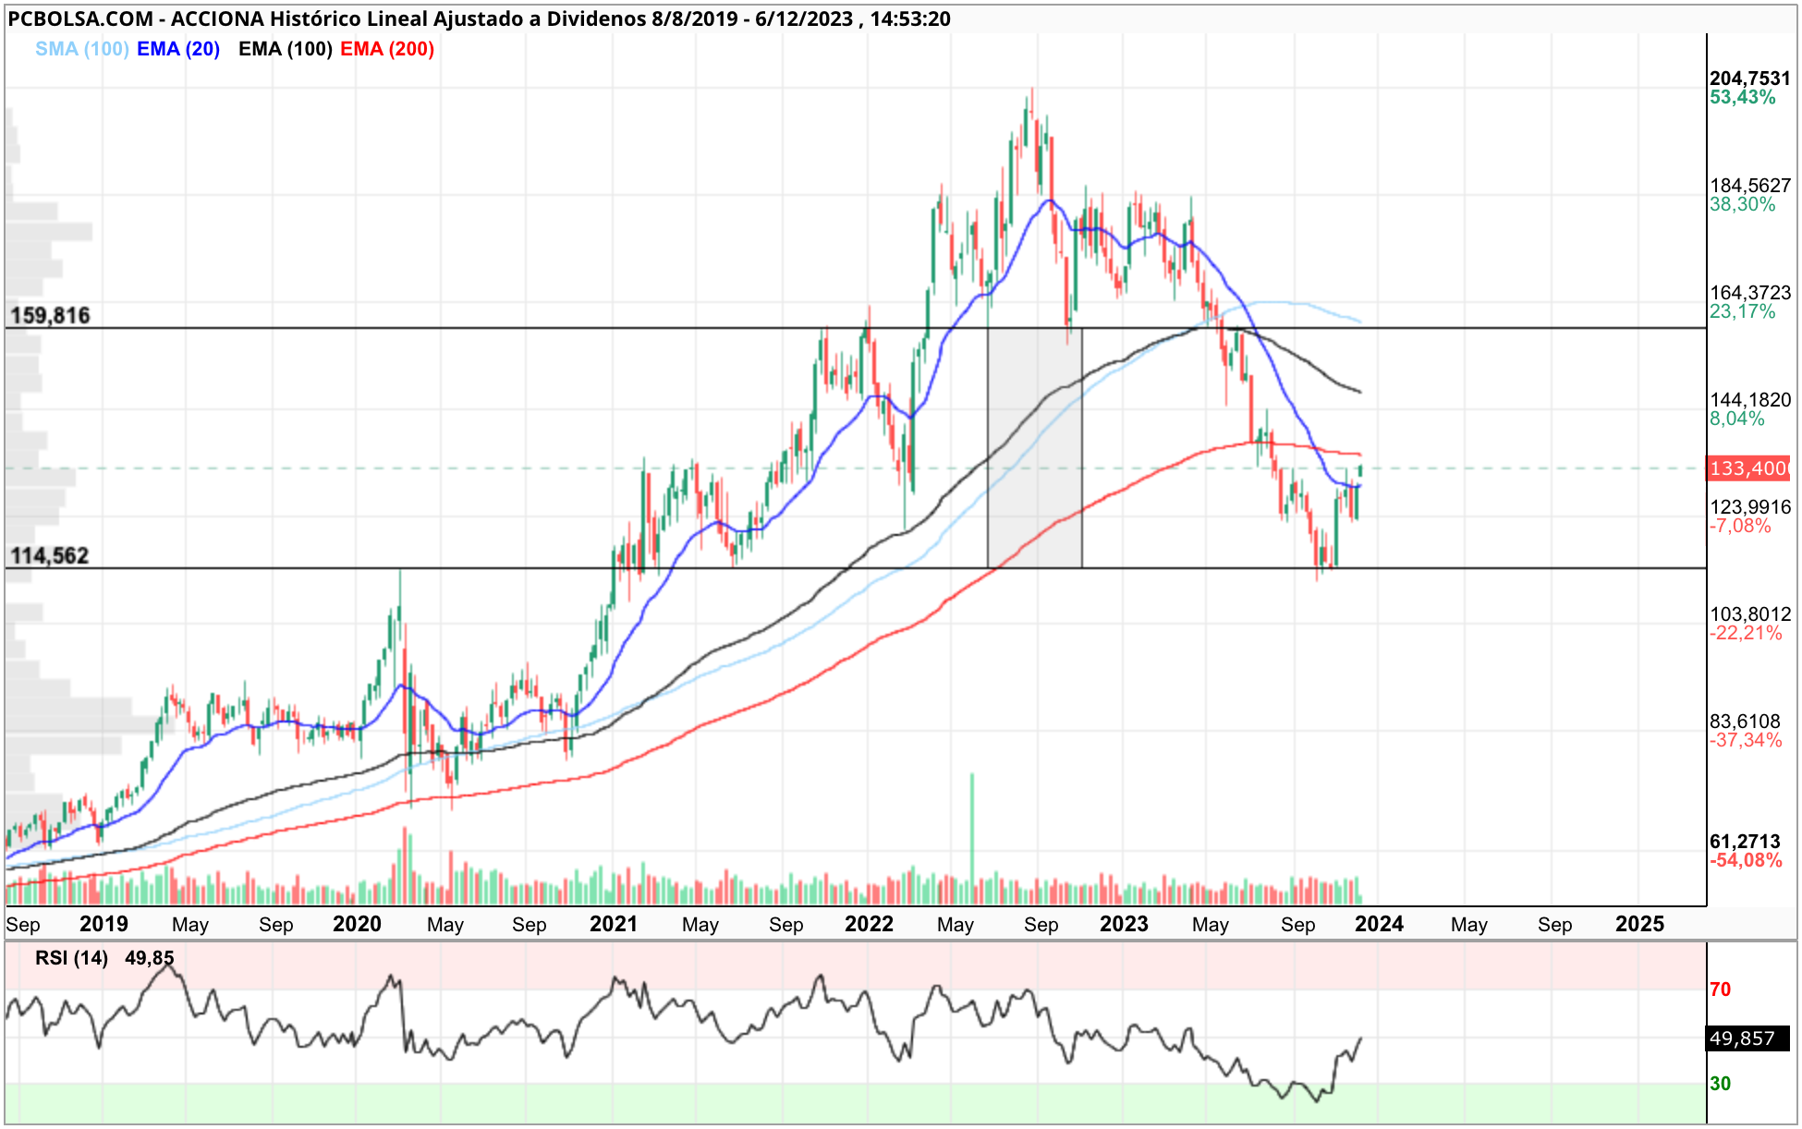The height and width of the screenshot is (1129, 1802).
Task: Click the gray shaded rectangle between levels
Action: point(1035,448)
